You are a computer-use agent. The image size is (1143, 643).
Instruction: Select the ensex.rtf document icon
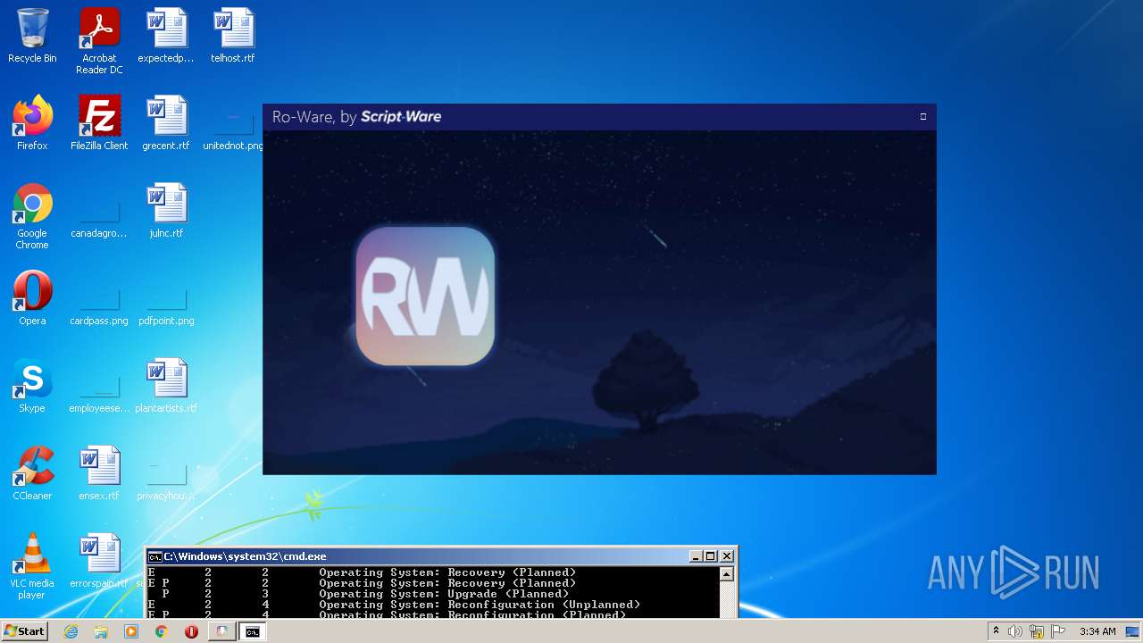(99, 473)
